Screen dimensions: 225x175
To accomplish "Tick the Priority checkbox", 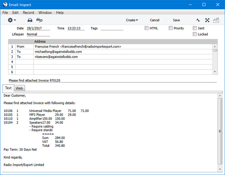I will (170, 28).
